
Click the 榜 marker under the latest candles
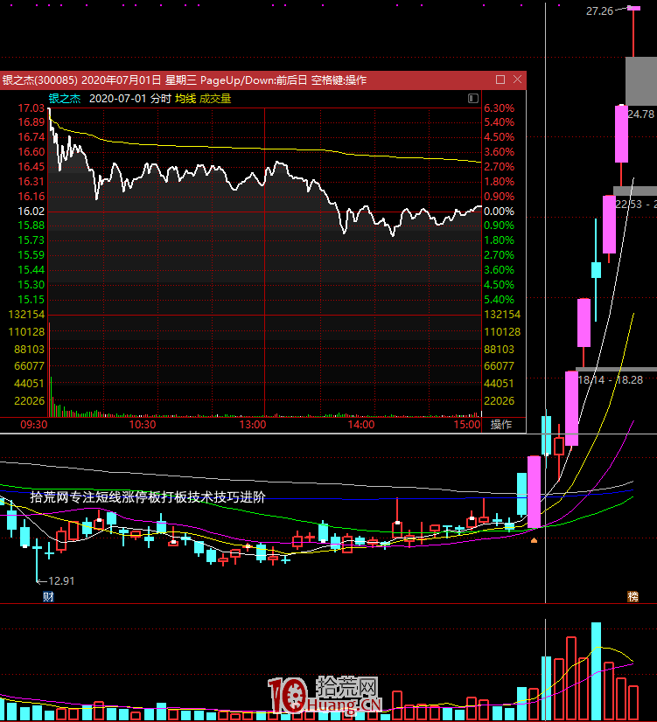coord(633,597)
